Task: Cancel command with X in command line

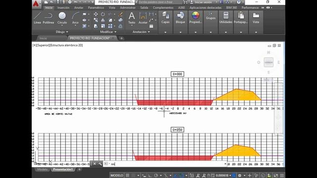Action: click(x=95, y=164)
